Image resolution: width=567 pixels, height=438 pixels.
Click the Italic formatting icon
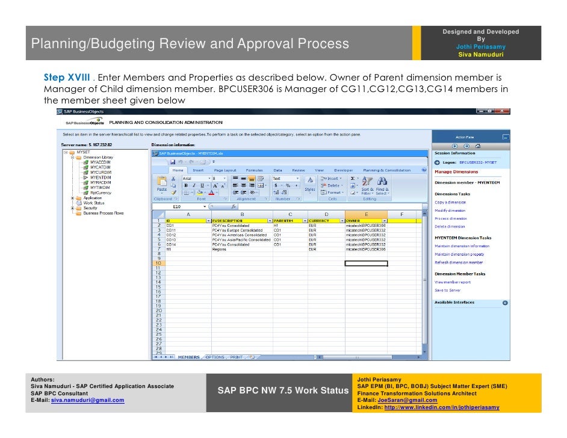point(194,185)
